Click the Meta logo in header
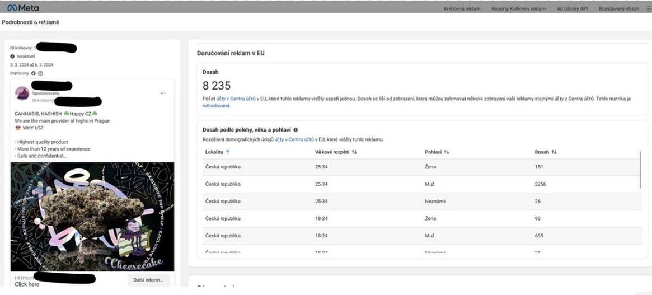Viewport: 652px width, 295px height. click(x=24, y=8)
